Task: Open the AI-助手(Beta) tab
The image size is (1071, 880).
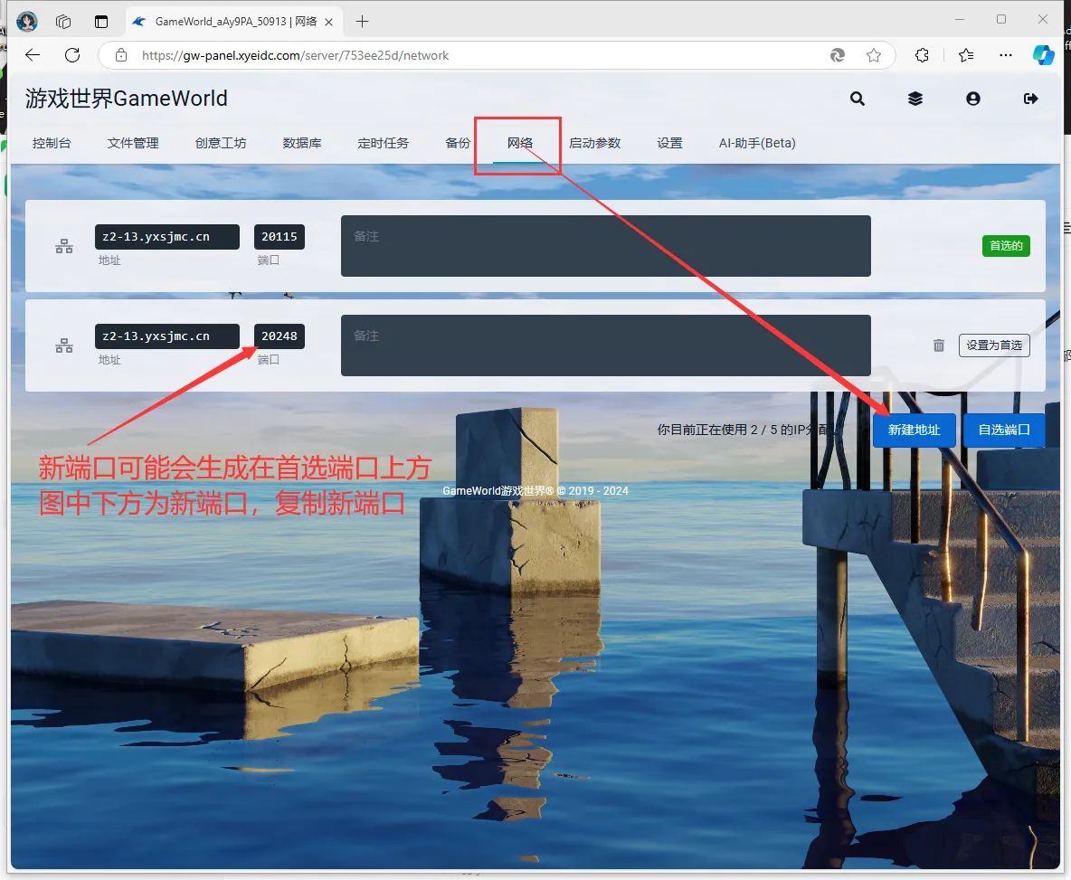Action: (757, 143)
